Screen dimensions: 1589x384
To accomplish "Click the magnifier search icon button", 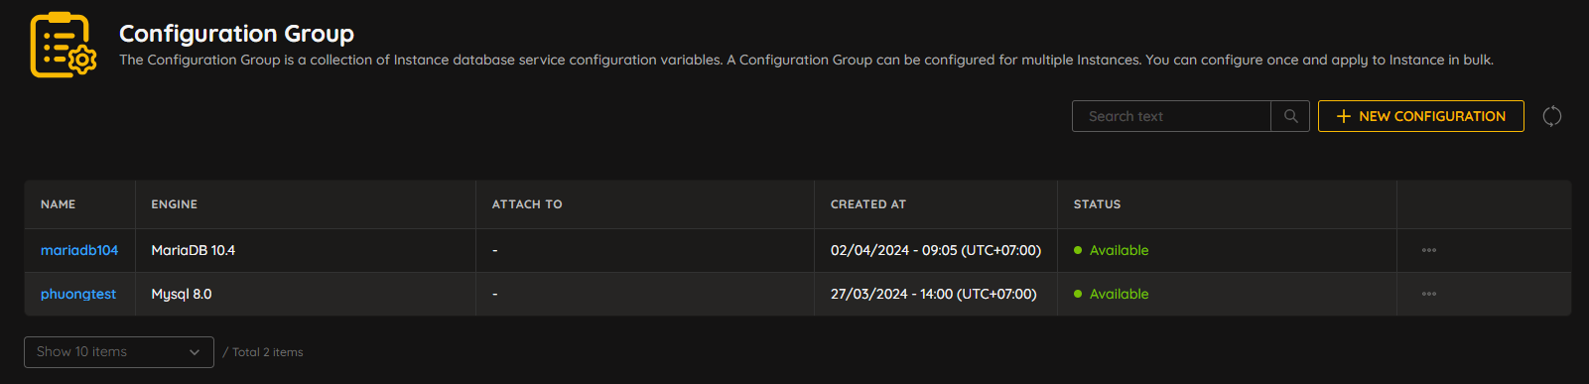I will pyautogui.click(x=1290, y=116).
